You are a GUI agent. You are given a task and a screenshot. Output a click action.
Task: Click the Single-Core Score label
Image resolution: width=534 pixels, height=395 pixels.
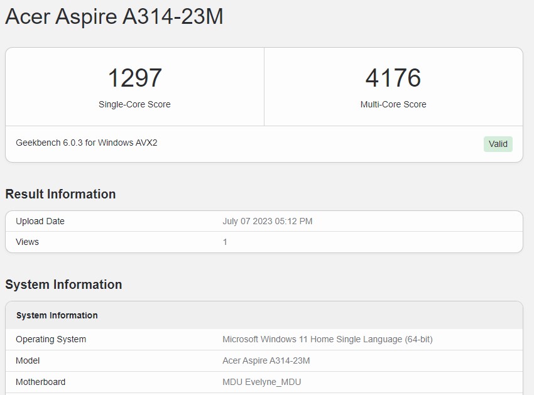click(134, 104)
